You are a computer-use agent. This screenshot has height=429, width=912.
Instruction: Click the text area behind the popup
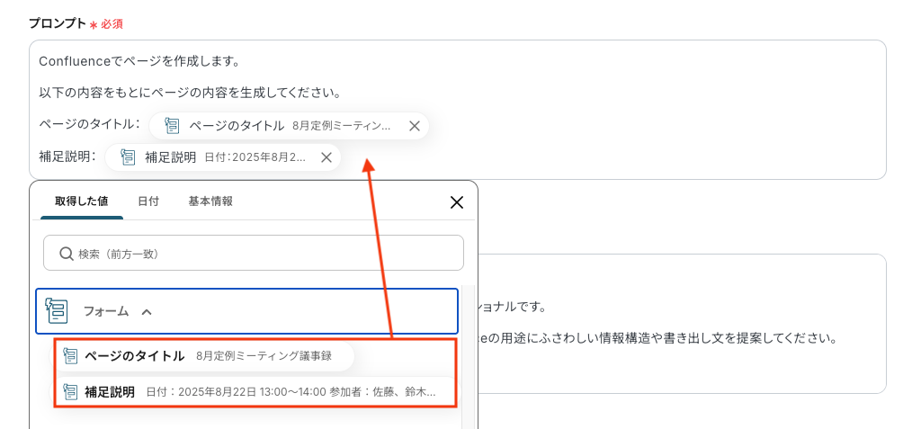click(675, 369)
